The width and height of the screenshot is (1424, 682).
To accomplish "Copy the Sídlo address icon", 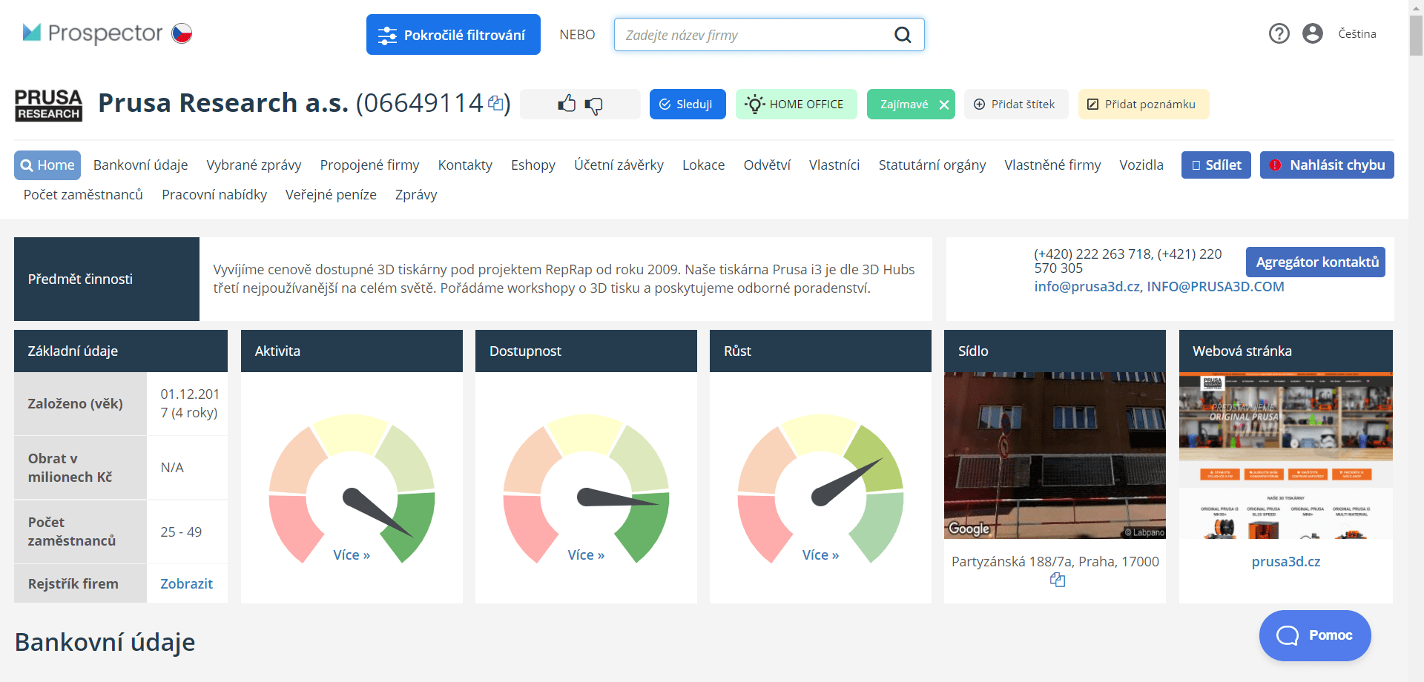I will coord(1058,580).
